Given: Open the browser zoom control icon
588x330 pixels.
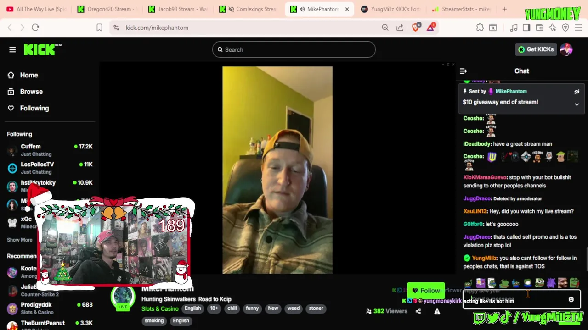Looking at the screenshot, I should point(385,27).
